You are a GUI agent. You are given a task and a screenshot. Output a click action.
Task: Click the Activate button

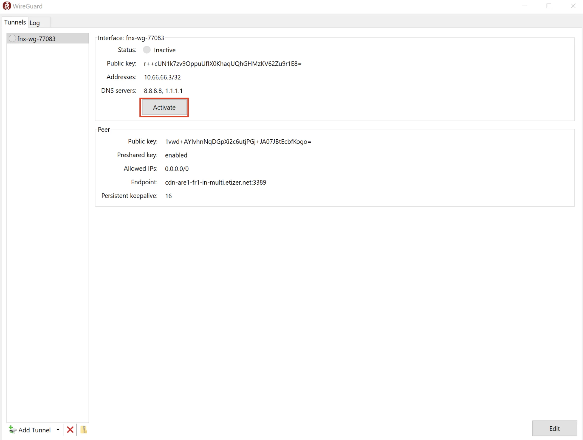tap(164, 107)
